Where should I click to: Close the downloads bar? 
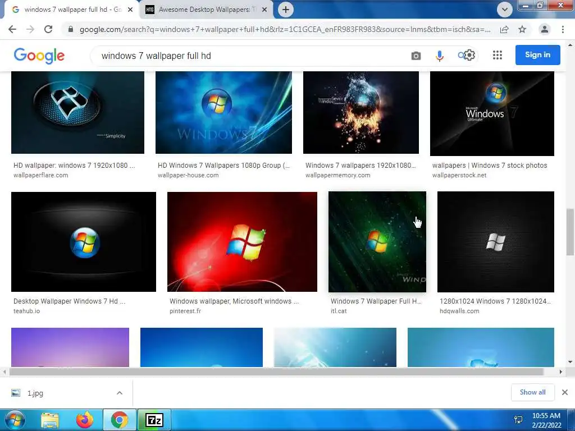click(x=565, y=392)
